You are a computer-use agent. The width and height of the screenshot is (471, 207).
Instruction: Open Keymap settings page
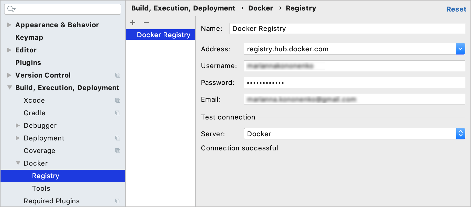point(29,37)
